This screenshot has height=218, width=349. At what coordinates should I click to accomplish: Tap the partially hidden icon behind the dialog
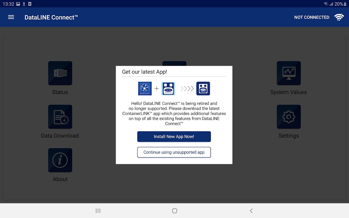[x=174, y=63]
